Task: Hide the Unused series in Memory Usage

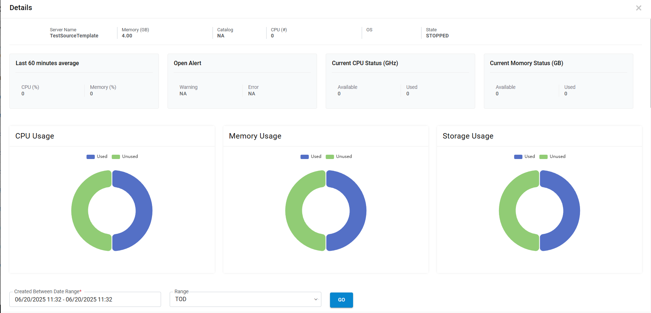Action: click(339, 156)
